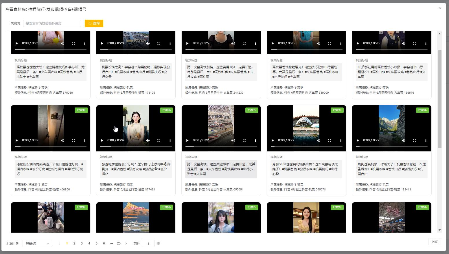
Task: Play the 0:26 video
Action: point(273,43)
